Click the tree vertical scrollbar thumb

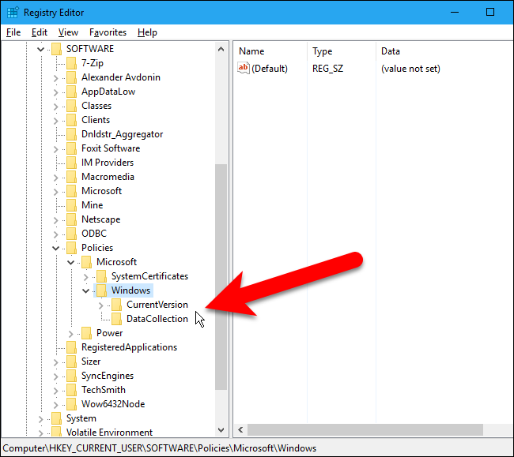[x=221, y=277]
